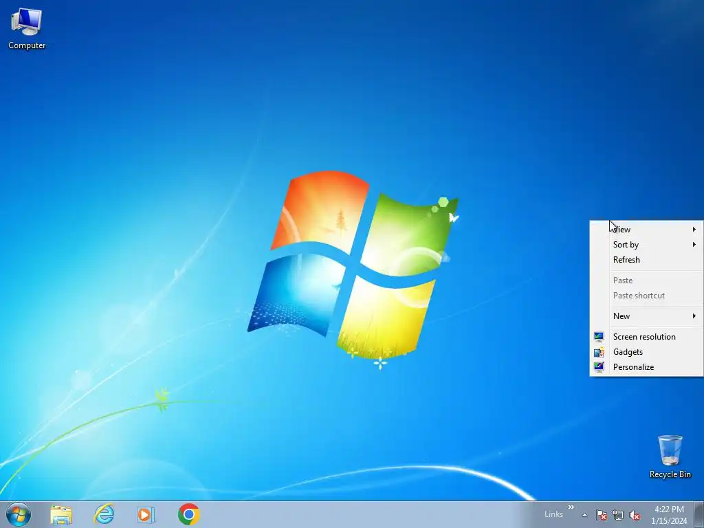Open the Windows Start orb
This screenshot has width=704, height=528.
pos(19,514)
